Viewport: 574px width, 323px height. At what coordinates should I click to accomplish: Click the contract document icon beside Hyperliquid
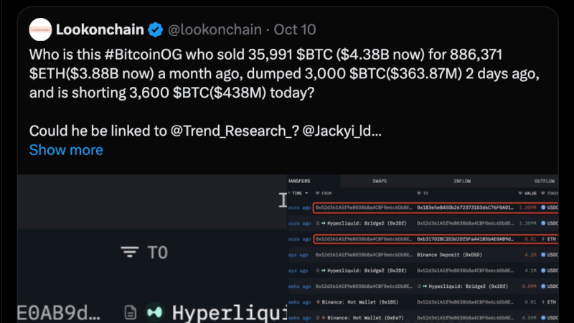coord(130,312)
